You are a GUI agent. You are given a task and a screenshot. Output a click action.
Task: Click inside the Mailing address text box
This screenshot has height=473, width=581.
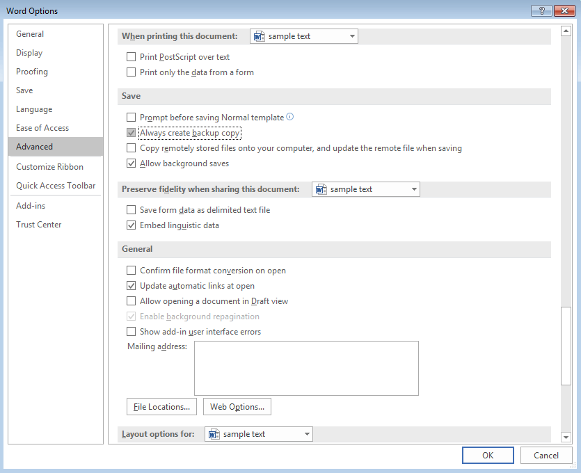coord(306,369)
